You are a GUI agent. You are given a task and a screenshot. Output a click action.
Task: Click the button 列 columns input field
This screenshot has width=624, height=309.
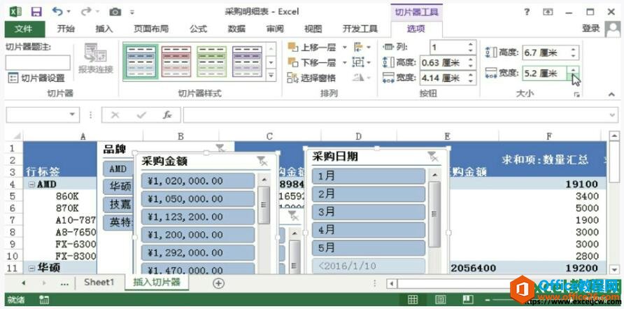click(448, 48)
